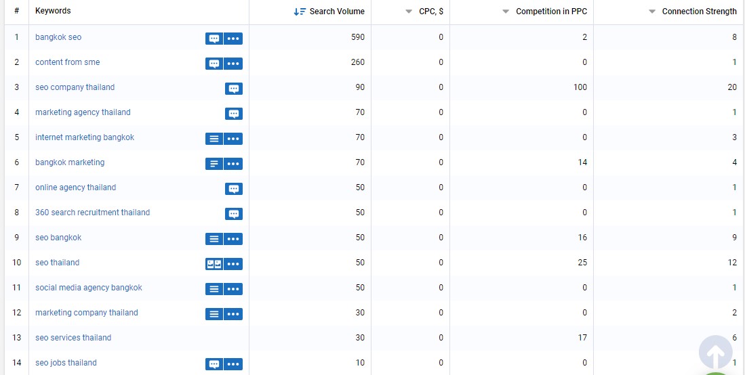
Task: Click the image pack icon for seo thailand
Action: 214,264
